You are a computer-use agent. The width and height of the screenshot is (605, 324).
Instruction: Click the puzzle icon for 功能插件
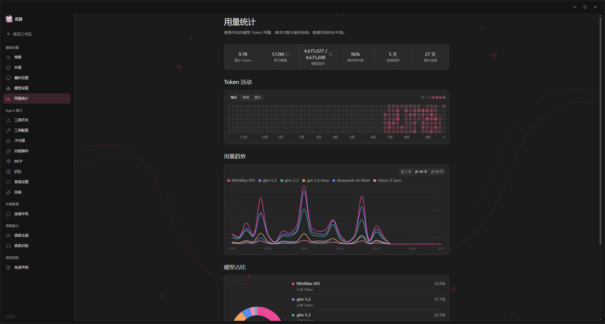(x=8, y=151)
